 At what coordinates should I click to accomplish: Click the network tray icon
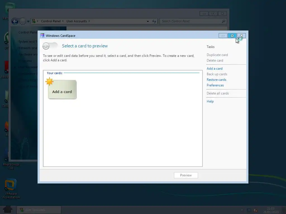click(x=249, y=210)
